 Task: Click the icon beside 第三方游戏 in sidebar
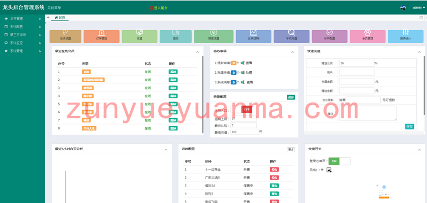point(6,35)
